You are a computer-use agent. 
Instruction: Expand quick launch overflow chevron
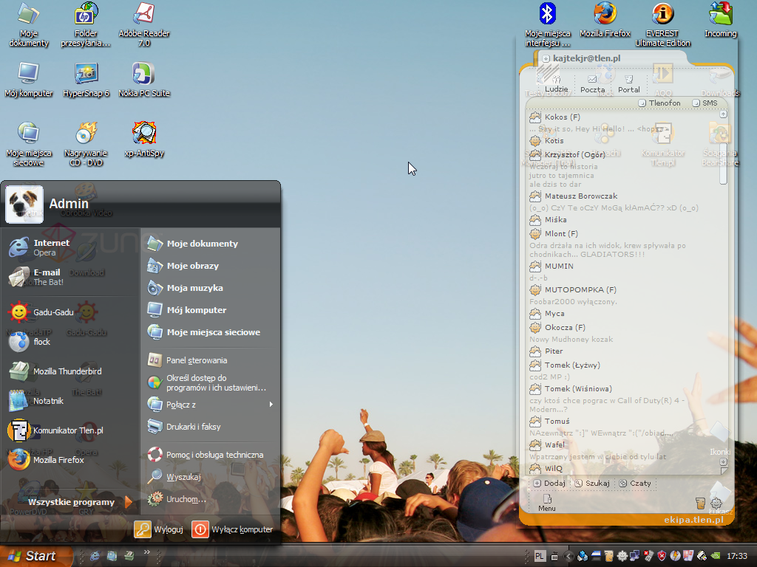(x=147, y=552)
